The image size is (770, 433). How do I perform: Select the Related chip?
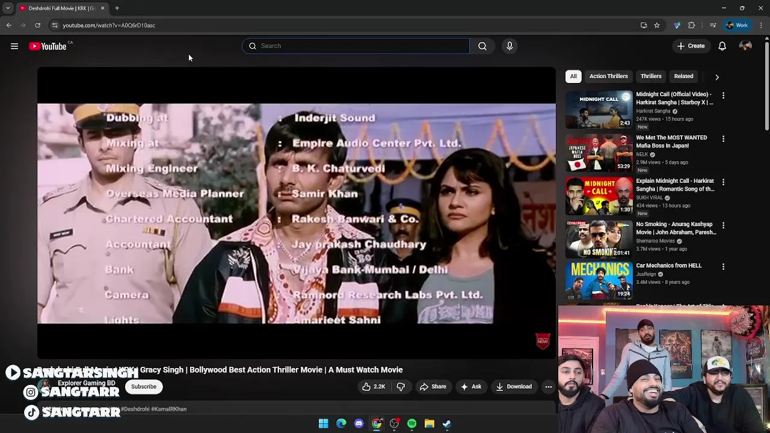pos(683,76)
